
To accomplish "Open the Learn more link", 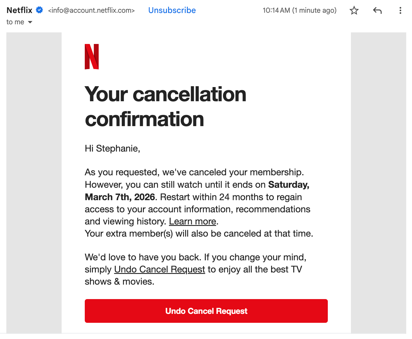I will pos(192,221).
